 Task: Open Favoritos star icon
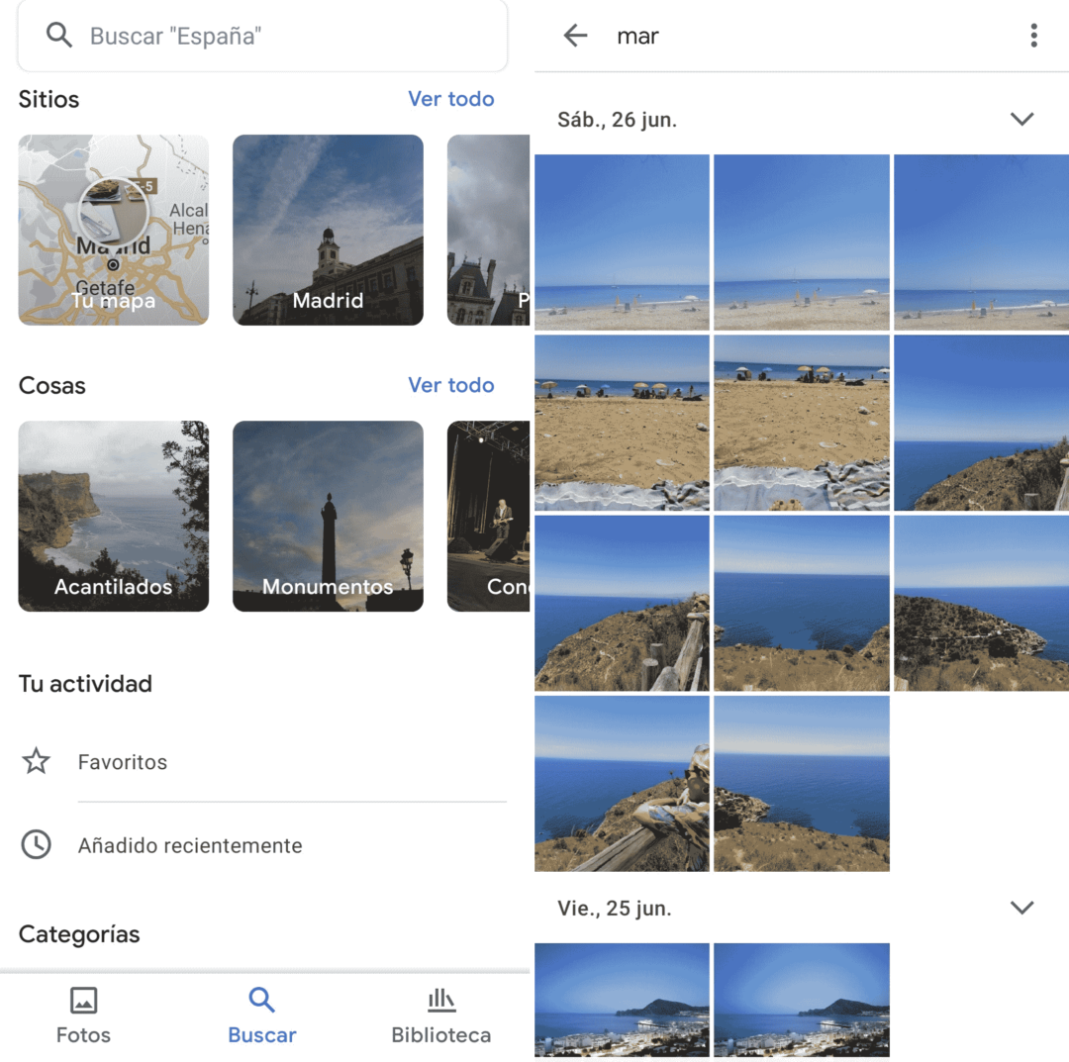tap(36, 761)
